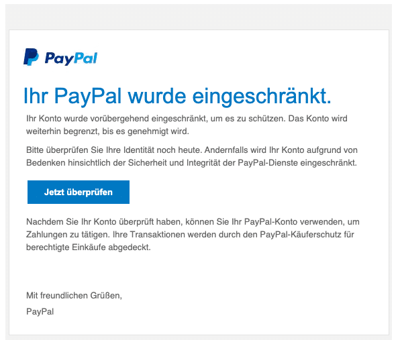398x340 pixels.
Task: Click the gray header band above the email
Action: (199, 17)
